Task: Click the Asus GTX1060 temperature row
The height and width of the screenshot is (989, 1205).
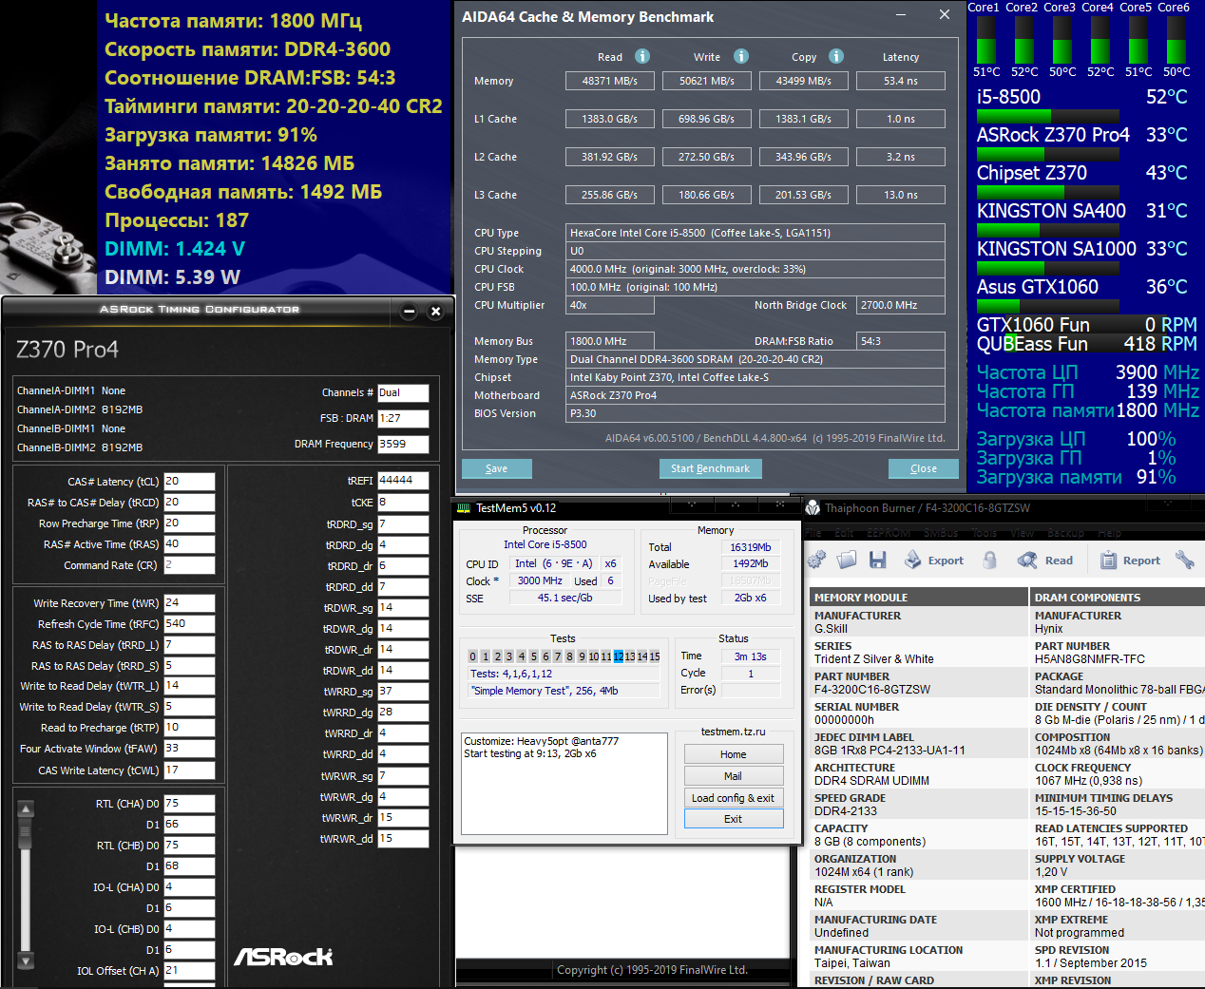Action: 1082,287
